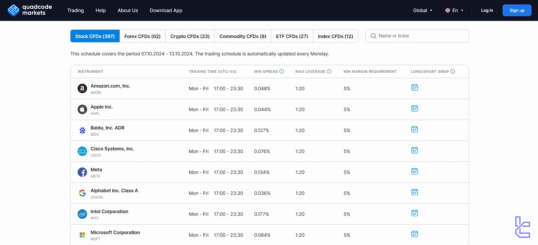Click the Log in button
Image resolution: width=538 pixels, height=245 pixels.
coord(487,10)
